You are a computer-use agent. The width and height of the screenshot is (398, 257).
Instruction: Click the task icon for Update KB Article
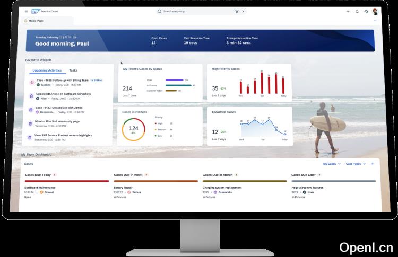tap(31, 96)
